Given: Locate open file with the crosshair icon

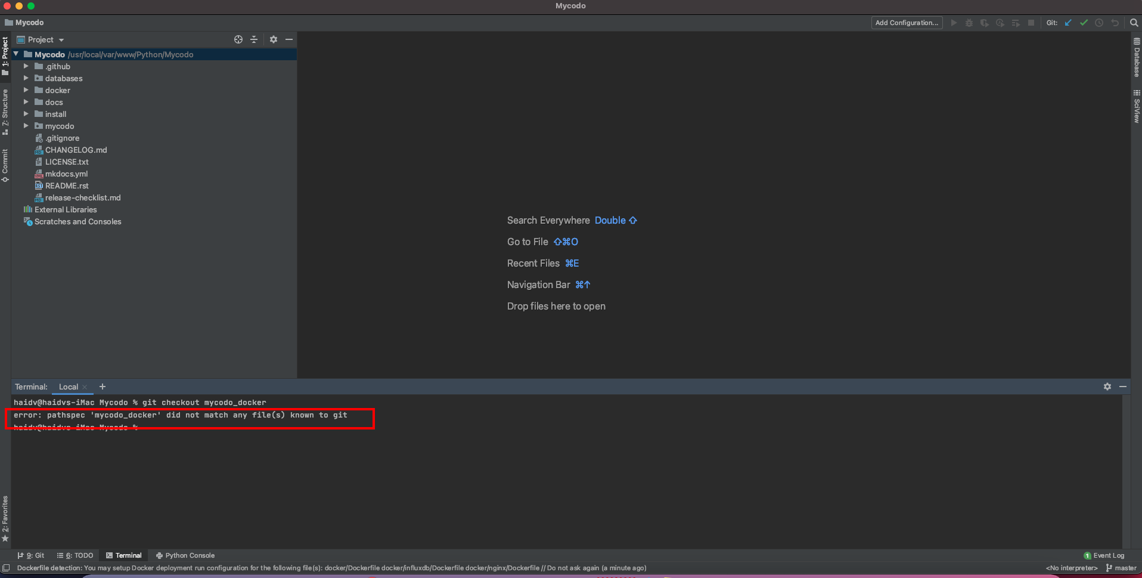Looking at the screenshot, I should click(x=238, y=39).
